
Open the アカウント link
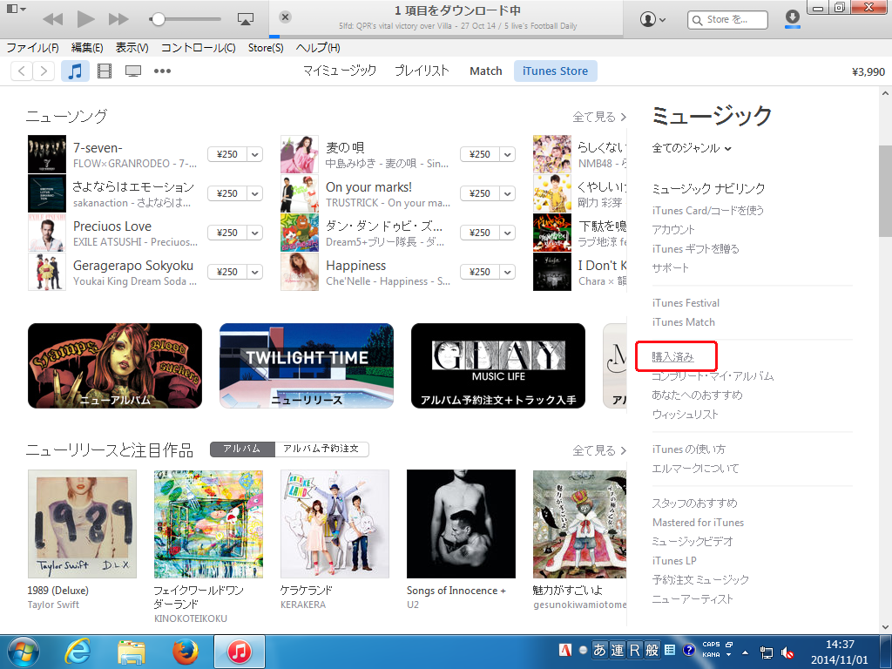[673, 230]
